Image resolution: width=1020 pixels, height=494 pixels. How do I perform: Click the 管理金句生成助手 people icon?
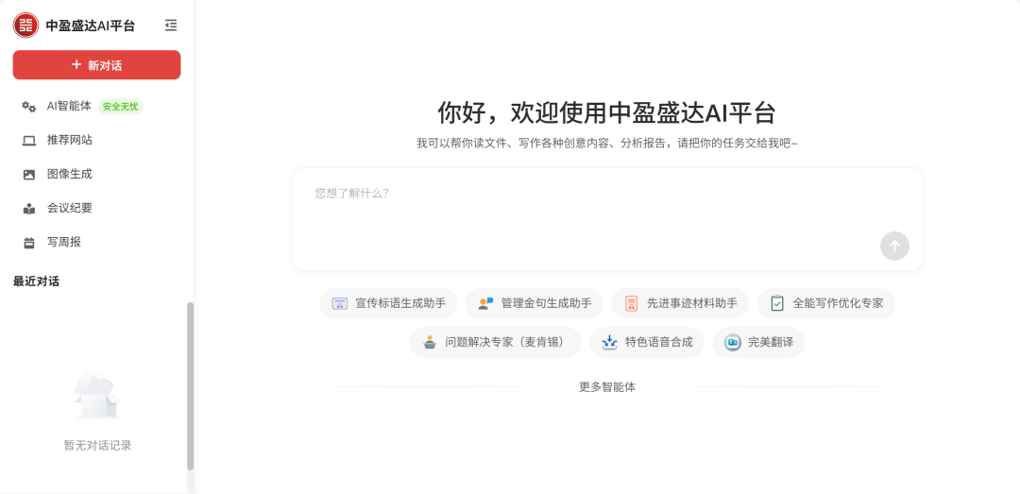[x=485, y=303]
